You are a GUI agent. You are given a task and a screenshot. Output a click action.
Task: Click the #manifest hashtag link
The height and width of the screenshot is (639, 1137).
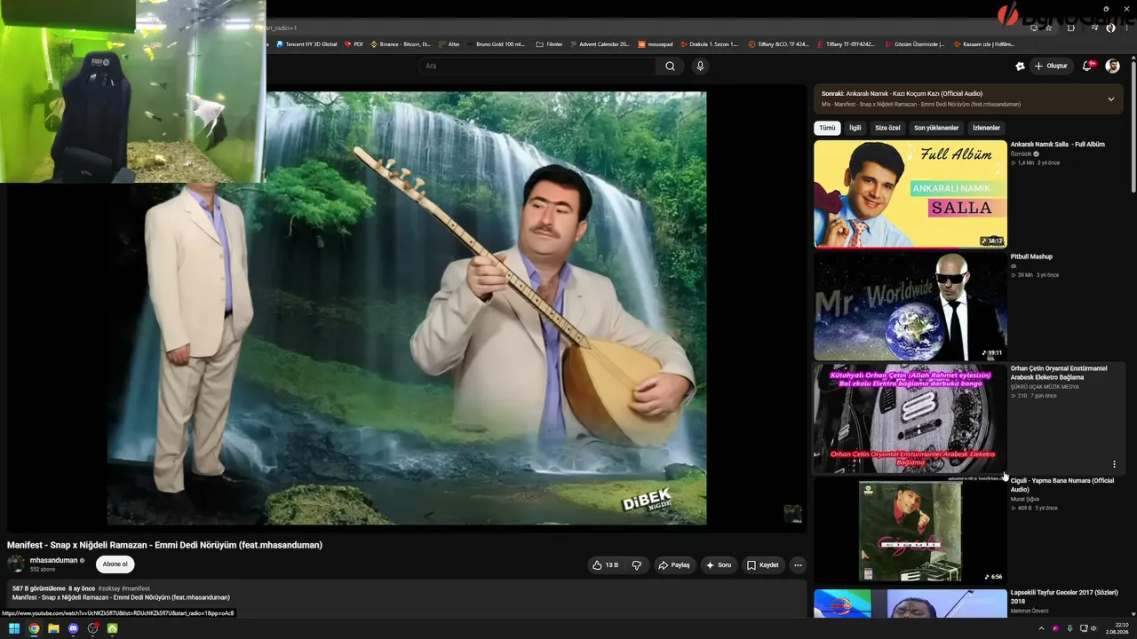tap(136, 588)
